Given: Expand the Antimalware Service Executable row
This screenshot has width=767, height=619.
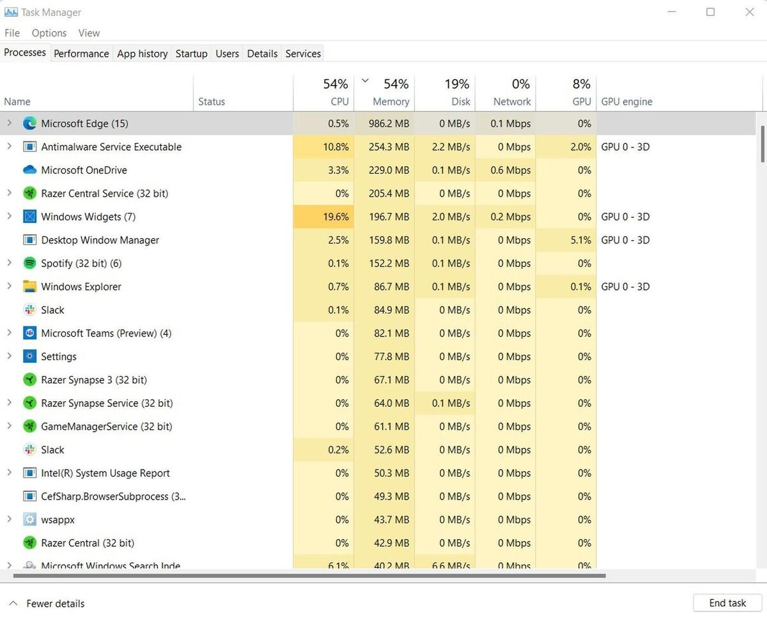Looking at the screenshot, I should [9, 147].
